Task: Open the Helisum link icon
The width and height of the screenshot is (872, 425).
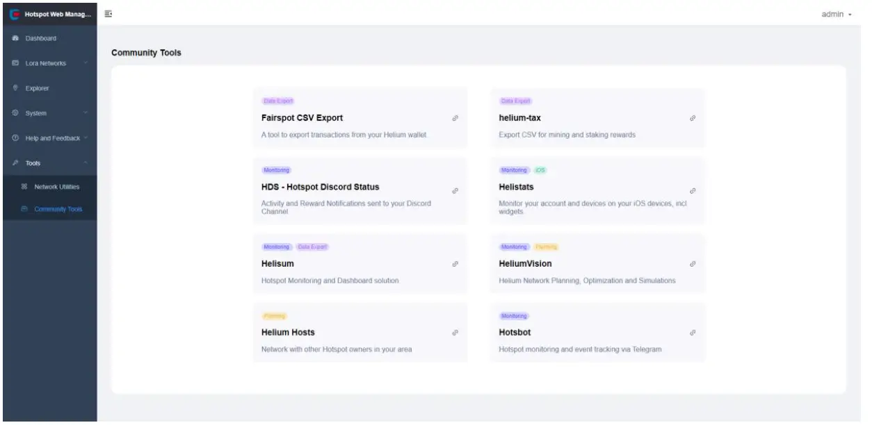Action: [x=455, y=264]
